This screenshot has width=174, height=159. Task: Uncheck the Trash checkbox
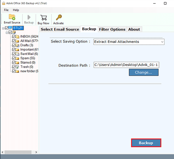pos(14,67)
